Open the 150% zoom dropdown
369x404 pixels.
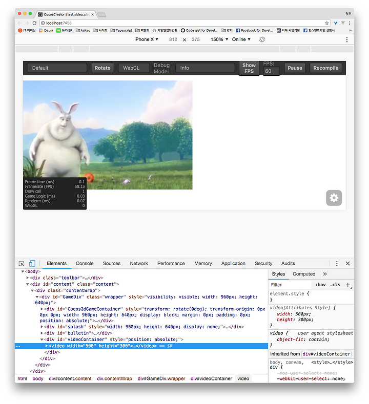(219, 39)
